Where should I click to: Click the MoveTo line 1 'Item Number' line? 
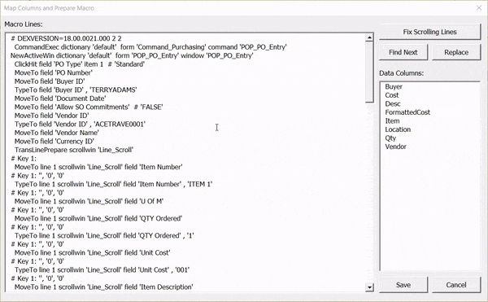click(98, 167)
